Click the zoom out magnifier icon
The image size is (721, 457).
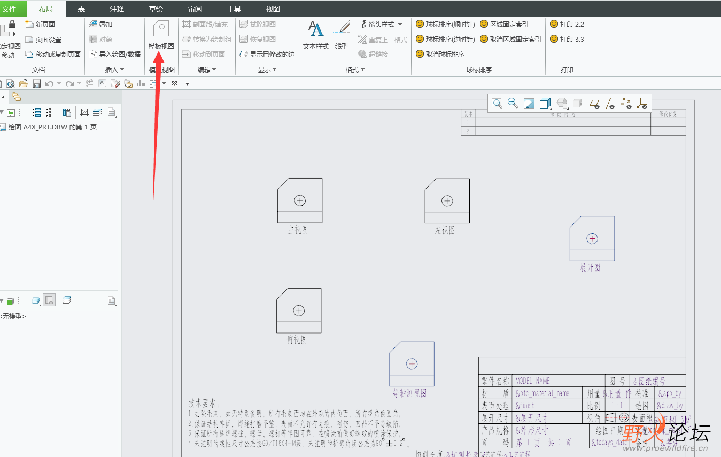513,103
